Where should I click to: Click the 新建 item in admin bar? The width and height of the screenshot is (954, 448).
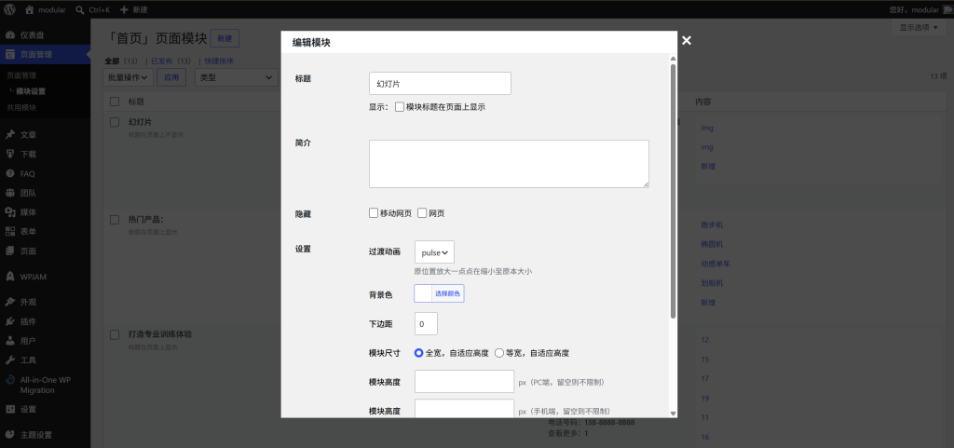pyautogui.click(x=134, y=9)
